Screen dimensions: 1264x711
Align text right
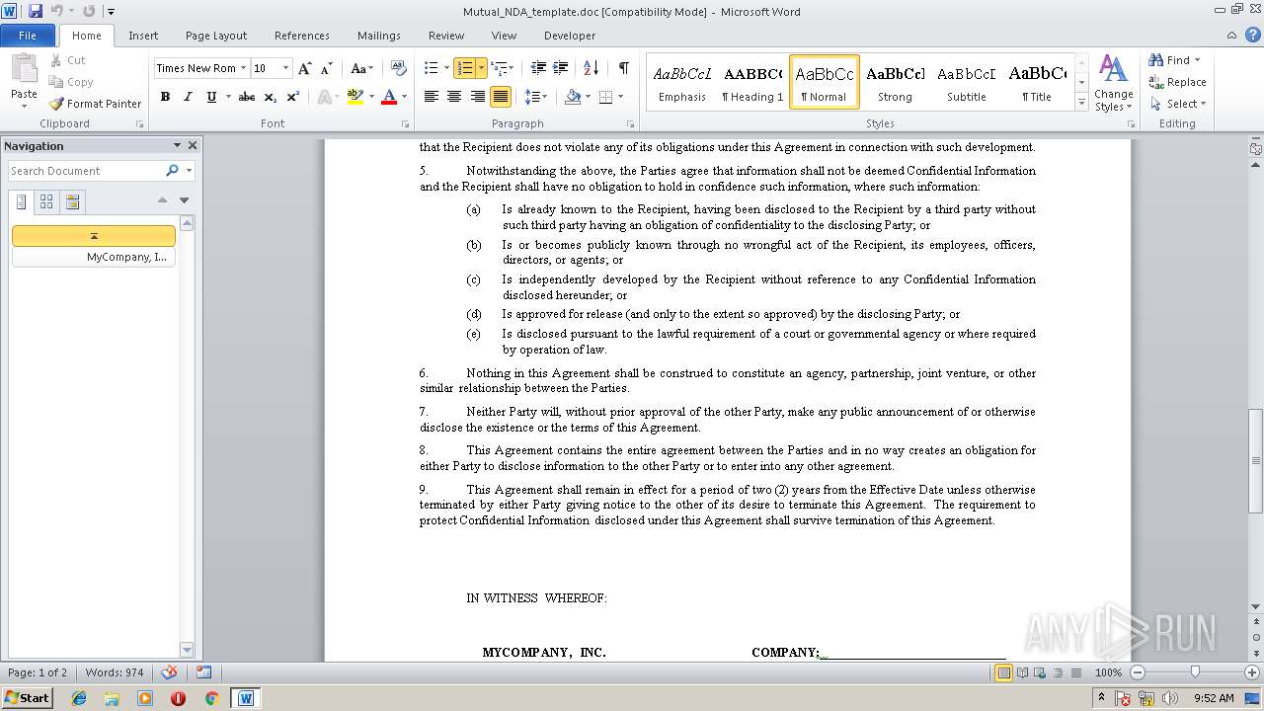478,97
